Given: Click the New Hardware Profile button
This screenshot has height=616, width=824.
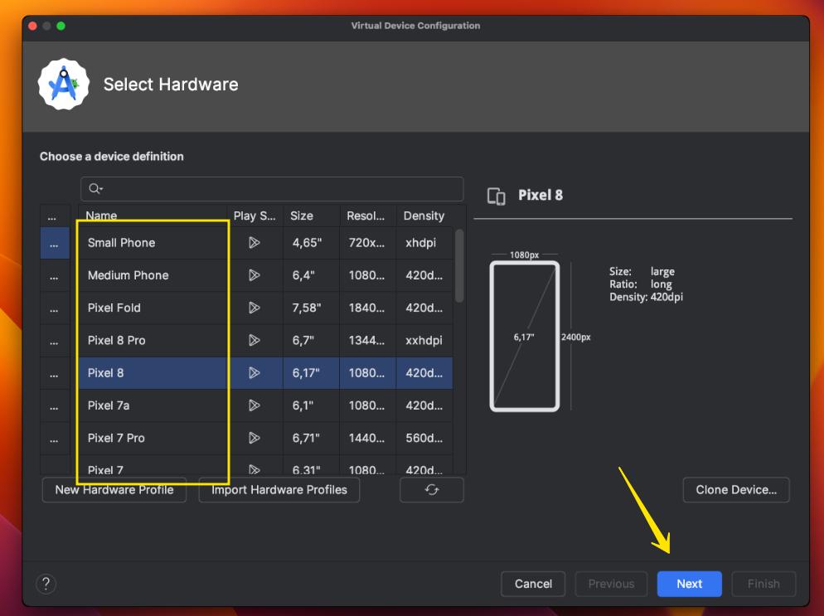Looking at the screenshot, I should 114,490.
